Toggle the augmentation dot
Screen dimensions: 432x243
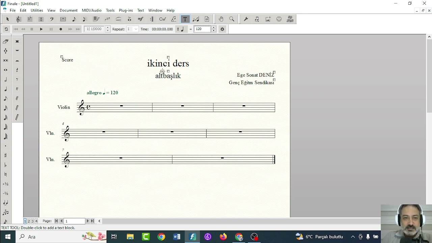pos(6,146)
